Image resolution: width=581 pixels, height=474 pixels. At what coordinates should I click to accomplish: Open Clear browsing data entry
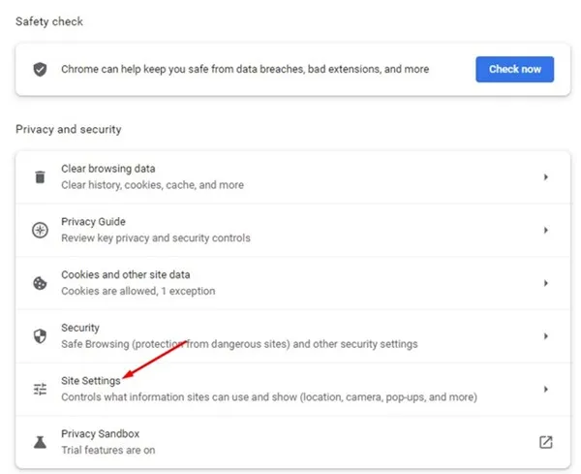(107, 170)
